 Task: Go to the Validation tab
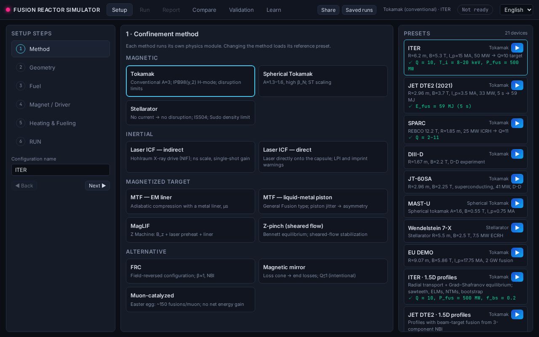(x=241, y=10)
